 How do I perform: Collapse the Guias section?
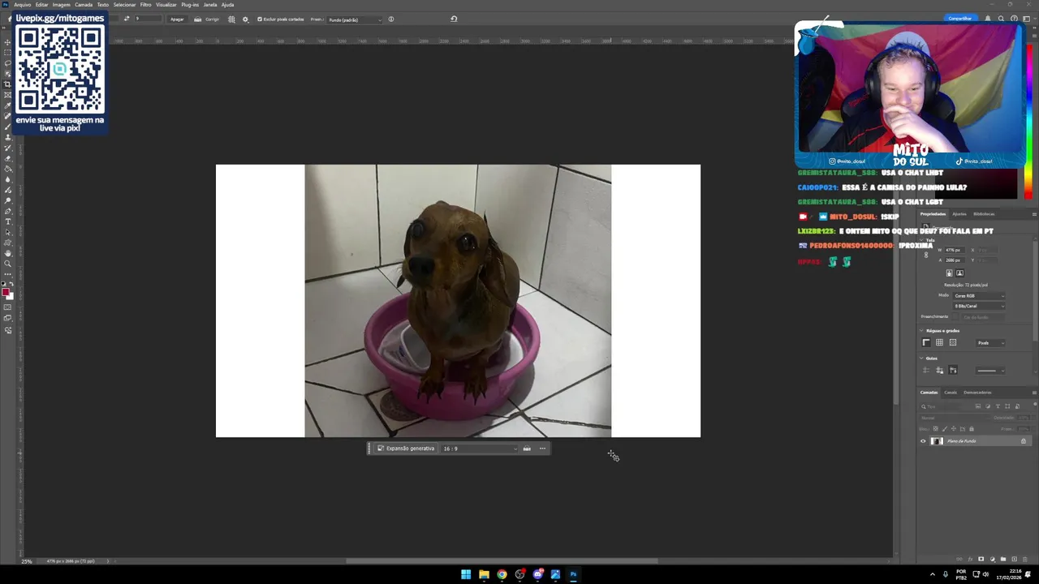(922, 359)
